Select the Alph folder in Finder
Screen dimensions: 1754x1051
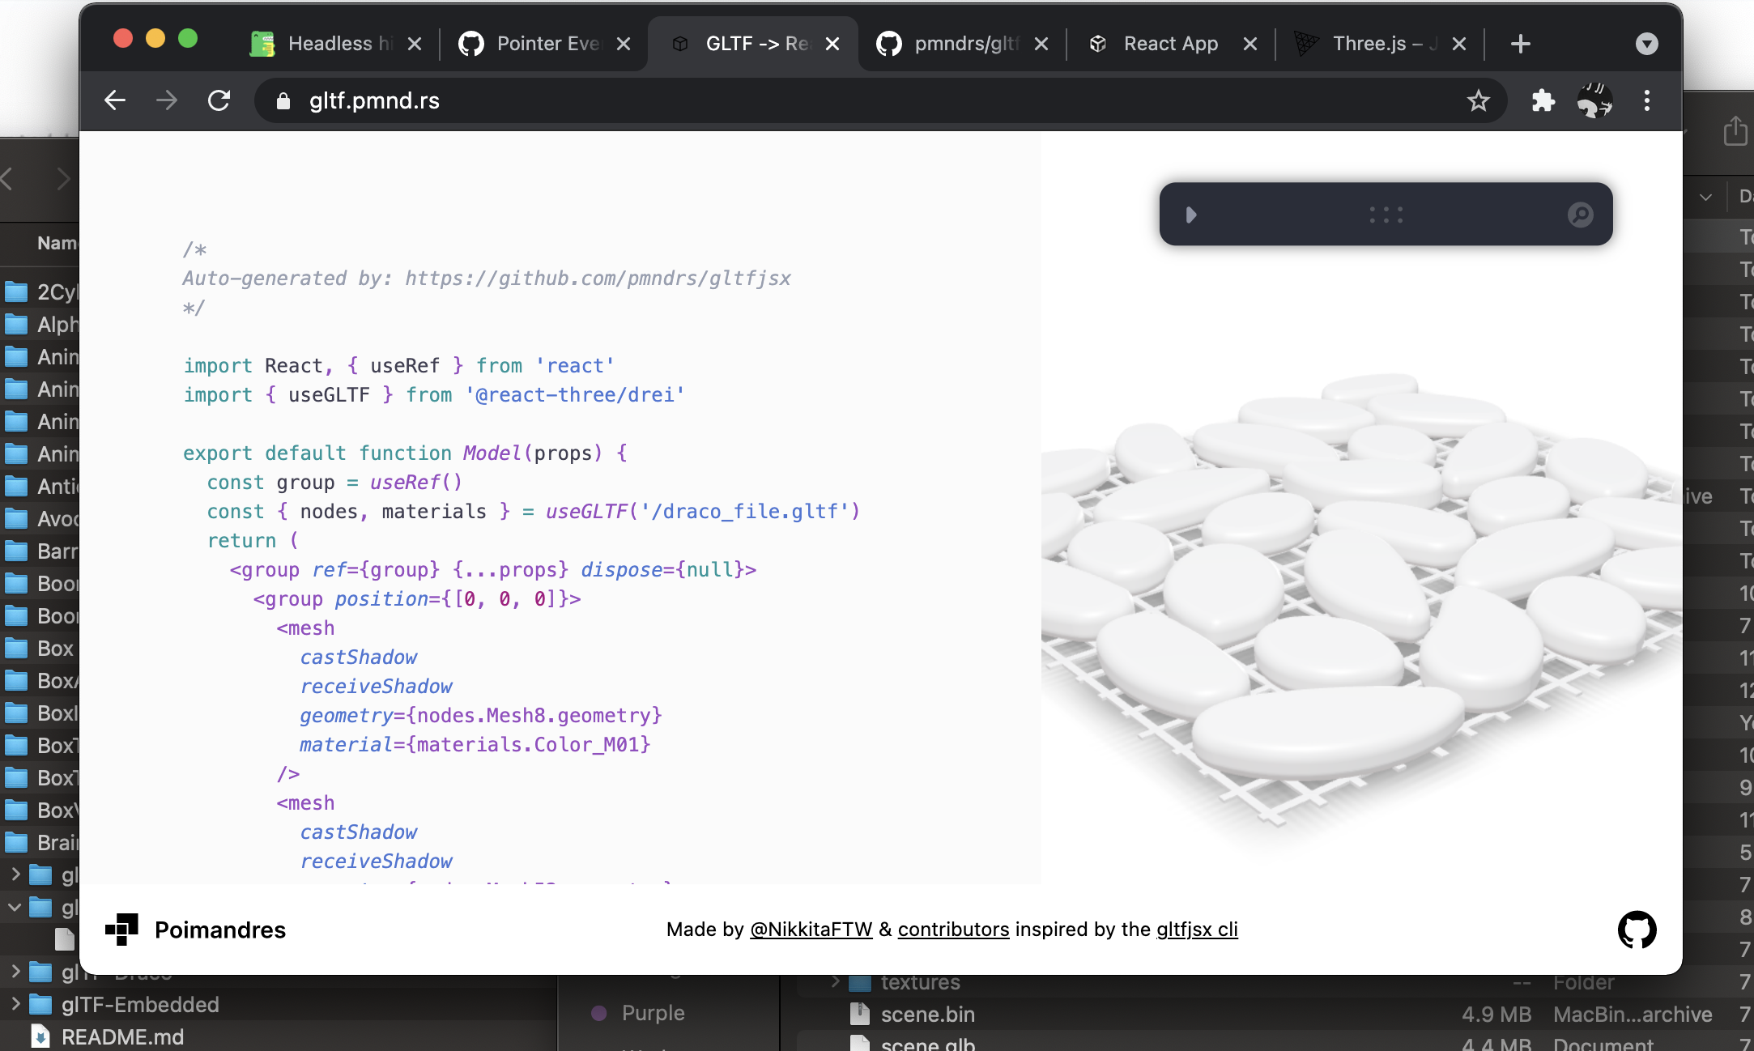tap(40, 324)
